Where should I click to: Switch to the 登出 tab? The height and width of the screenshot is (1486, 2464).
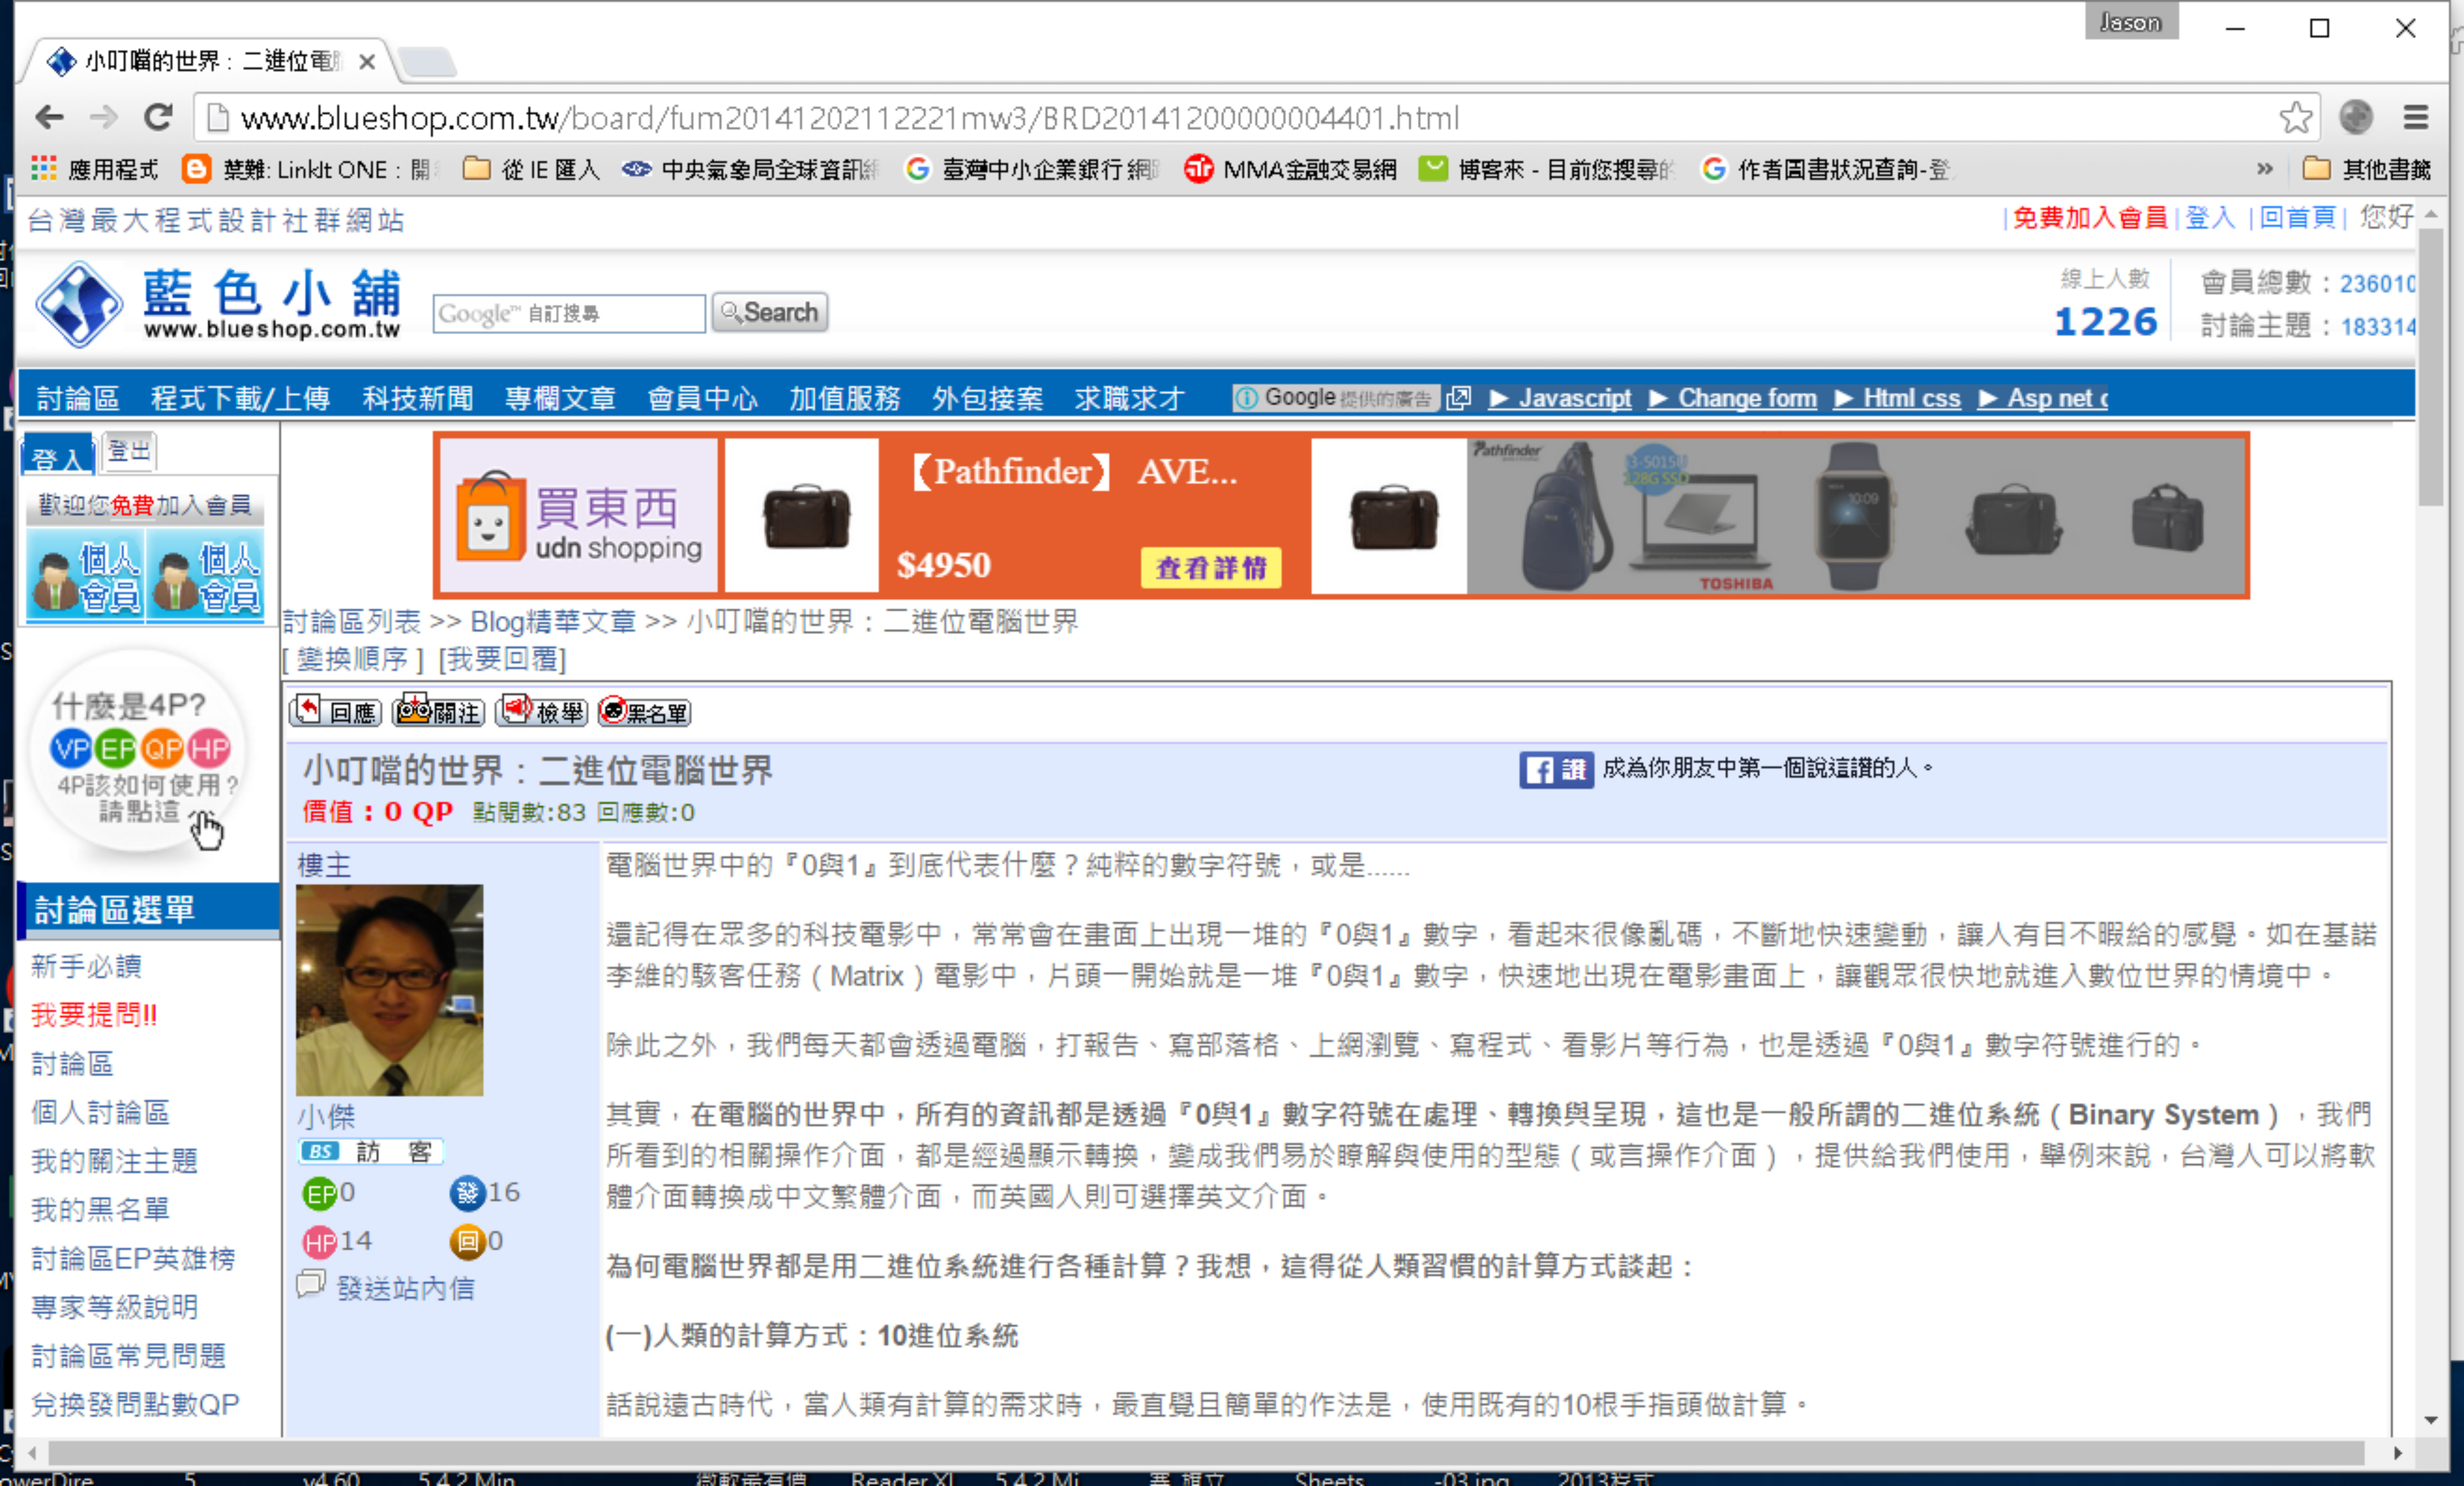(129, 452)
